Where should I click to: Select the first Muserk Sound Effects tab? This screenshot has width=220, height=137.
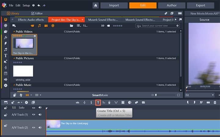pyautogui.click(x=103, y=20)
